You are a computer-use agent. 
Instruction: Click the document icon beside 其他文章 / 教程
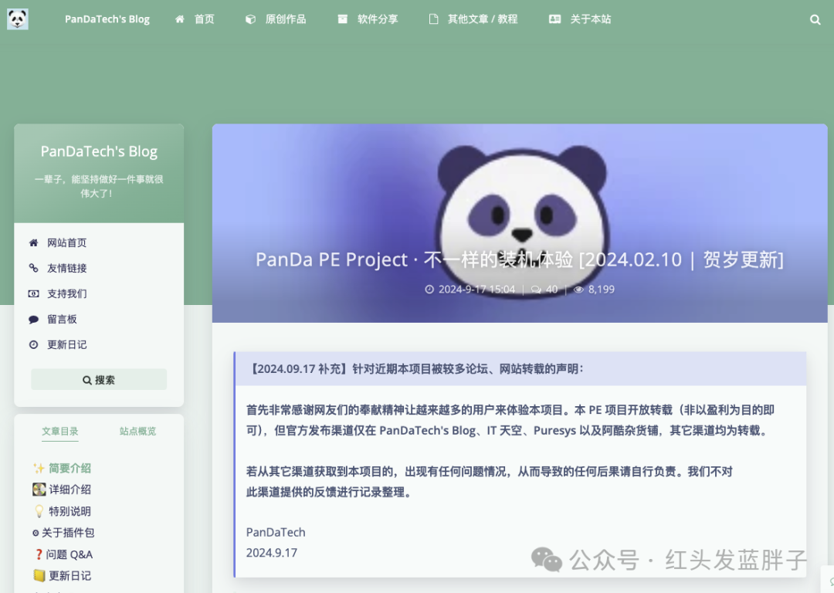tap(433, 19)
